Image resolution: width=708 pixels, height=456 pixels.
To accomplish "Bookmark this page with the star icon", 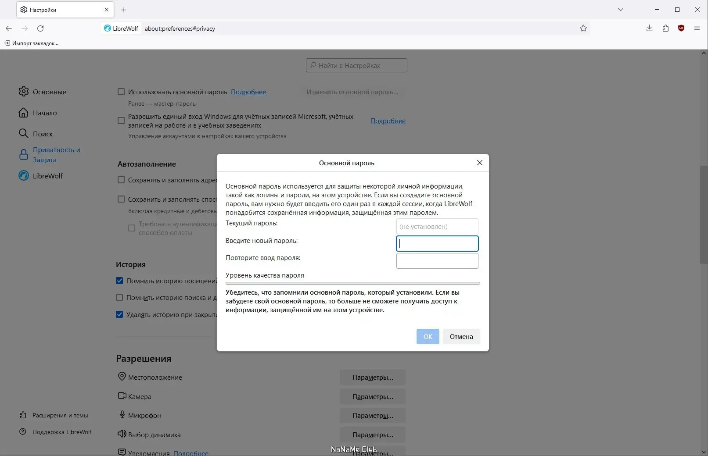I will coord(583,28).
